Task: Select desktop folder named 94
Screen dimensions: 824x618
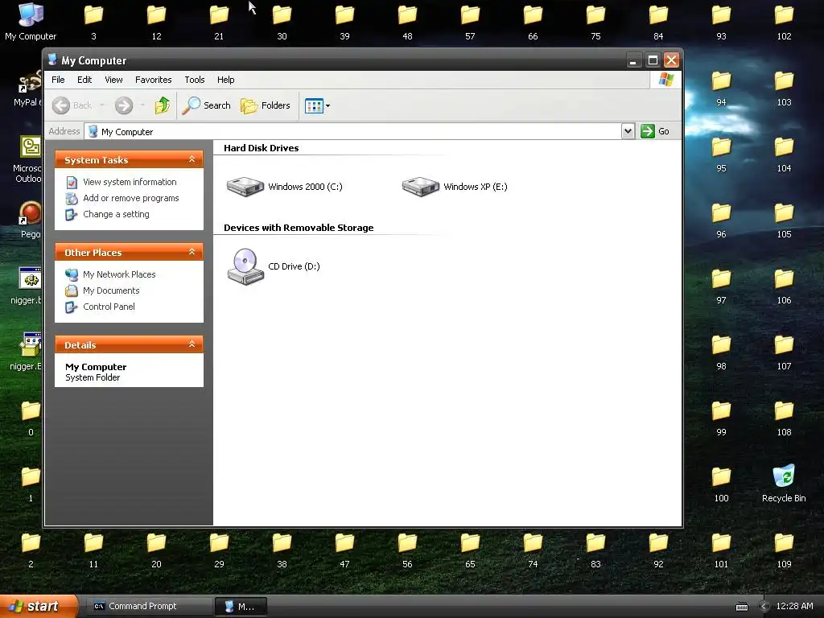Action: (721, 89)
